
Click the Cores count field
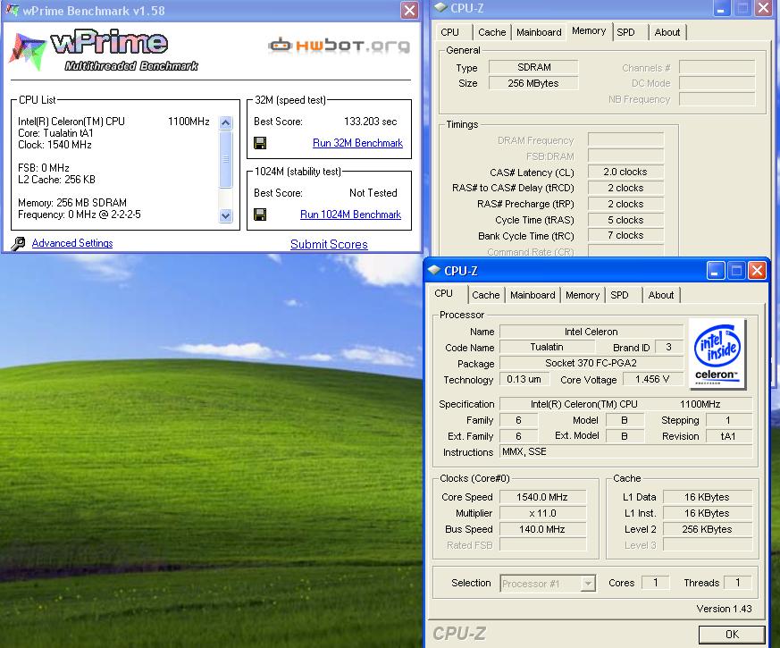656,583
